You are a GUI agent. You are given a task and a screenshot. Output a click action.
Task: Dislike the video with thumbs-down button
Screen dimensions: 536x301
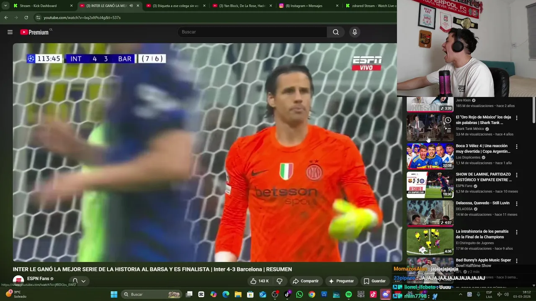pos(280,281)
